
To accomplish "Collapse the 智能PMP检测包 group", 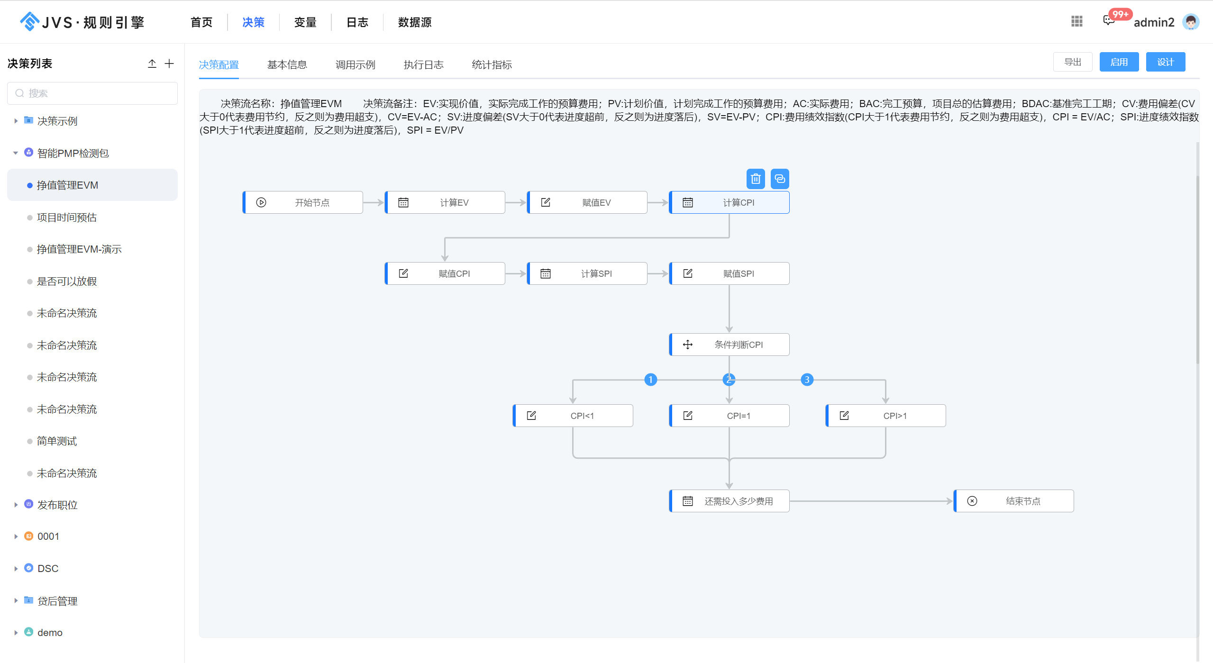I will coord(16,153).
